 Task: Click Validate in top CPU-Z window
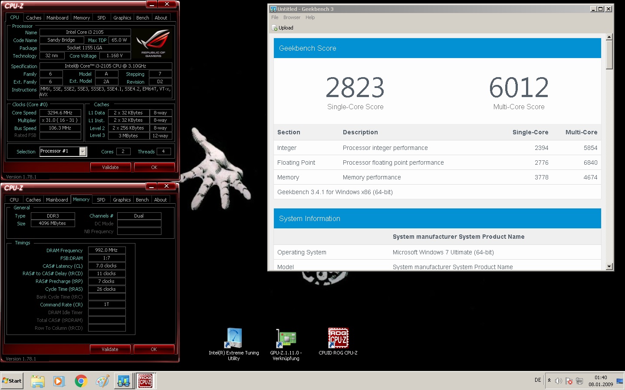pyautogui.click(x=110, y=167)
